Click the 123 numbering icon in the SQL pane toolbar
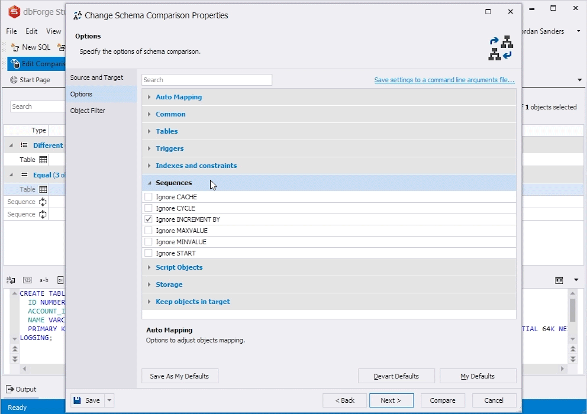The image size is (587, 414). pyautogui.click(x=27, y=280)
